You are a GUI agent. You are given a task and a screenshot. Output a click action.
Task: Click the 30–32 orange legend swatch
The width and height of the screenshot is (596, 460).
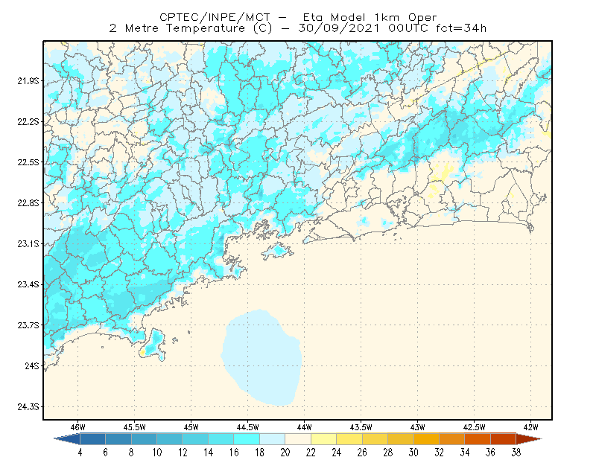426,439
